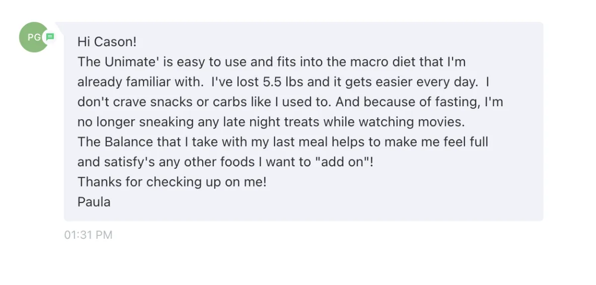Click the line starting "don't crave snacks"
Viewport: 596px width, 285px height.
(291, 102)
